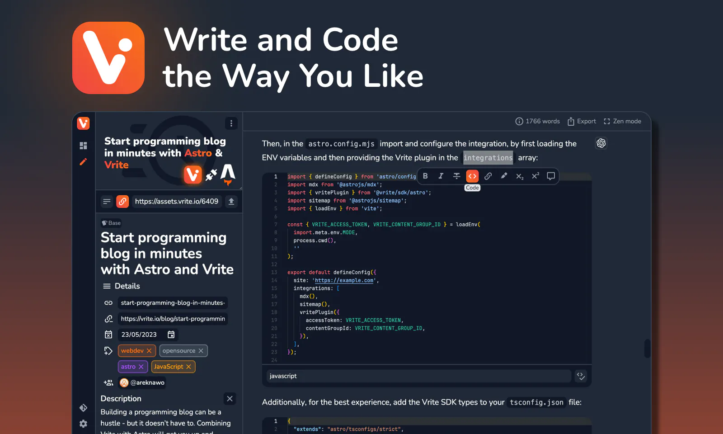
Task: Click the cover image thumbnail
Action: tap(169, 151)
